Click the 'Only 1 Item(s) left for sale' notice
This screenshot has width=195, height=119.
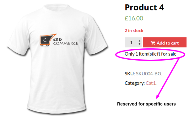pyautogui.click(x=150, y=54)
